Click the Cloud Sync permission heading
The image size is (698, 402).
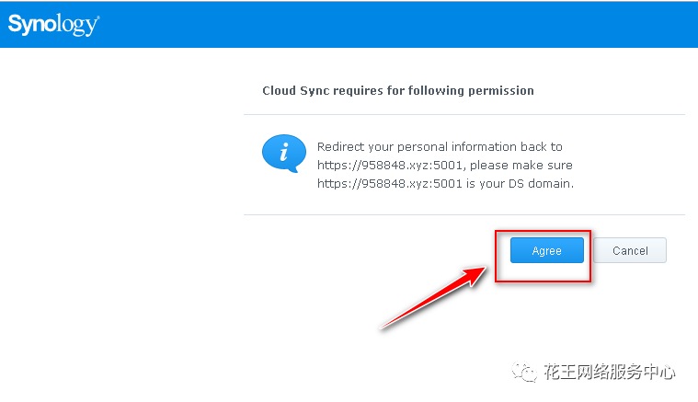[398, 91]
